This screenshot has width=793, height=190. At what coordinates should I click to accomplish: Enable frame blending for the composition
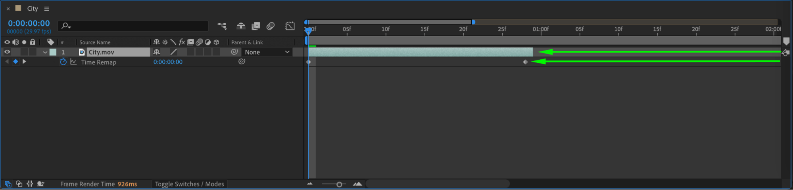[256, 26]
